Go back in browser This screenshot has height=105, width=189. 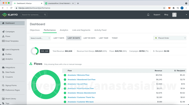tap(3, 8)
